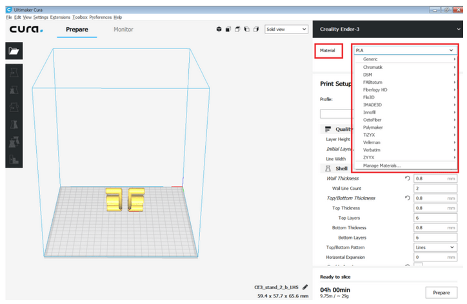Expand Fiberlogy HD materials submenu
Viewport: 467px width, 304px height.
(x=406, y=90)
